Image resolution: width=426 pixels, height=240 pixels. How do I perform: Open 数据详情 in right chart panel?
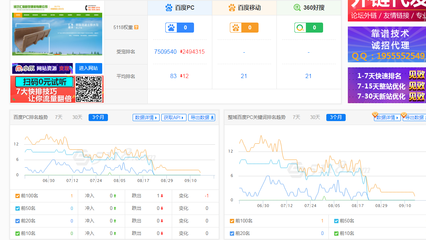point(387,117)
